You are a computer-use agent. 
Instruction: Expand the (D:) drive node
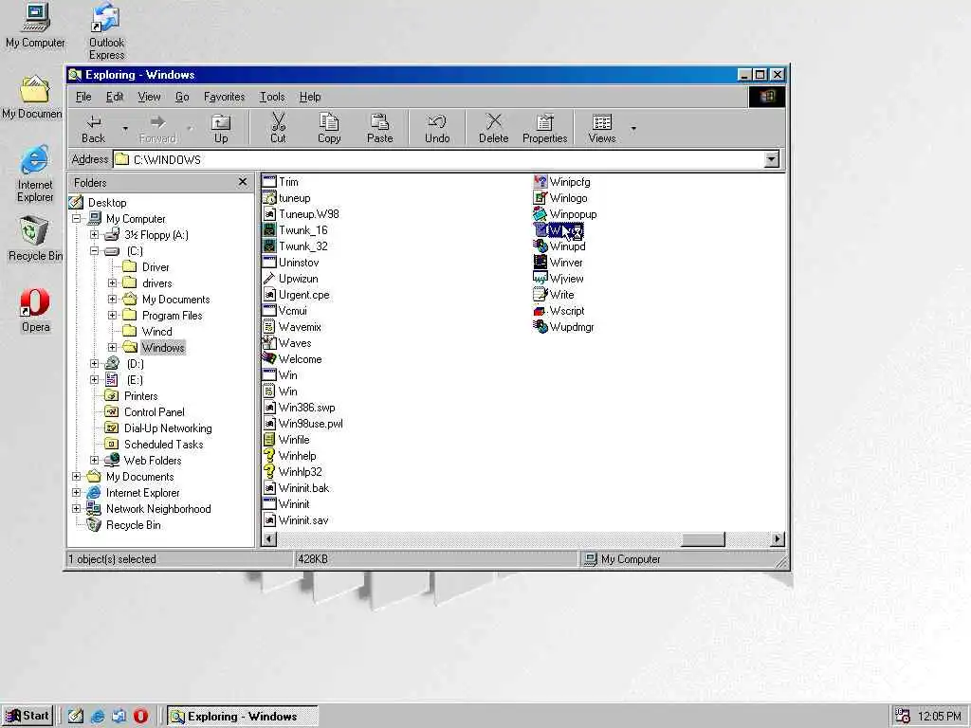(x=94, y=363)
